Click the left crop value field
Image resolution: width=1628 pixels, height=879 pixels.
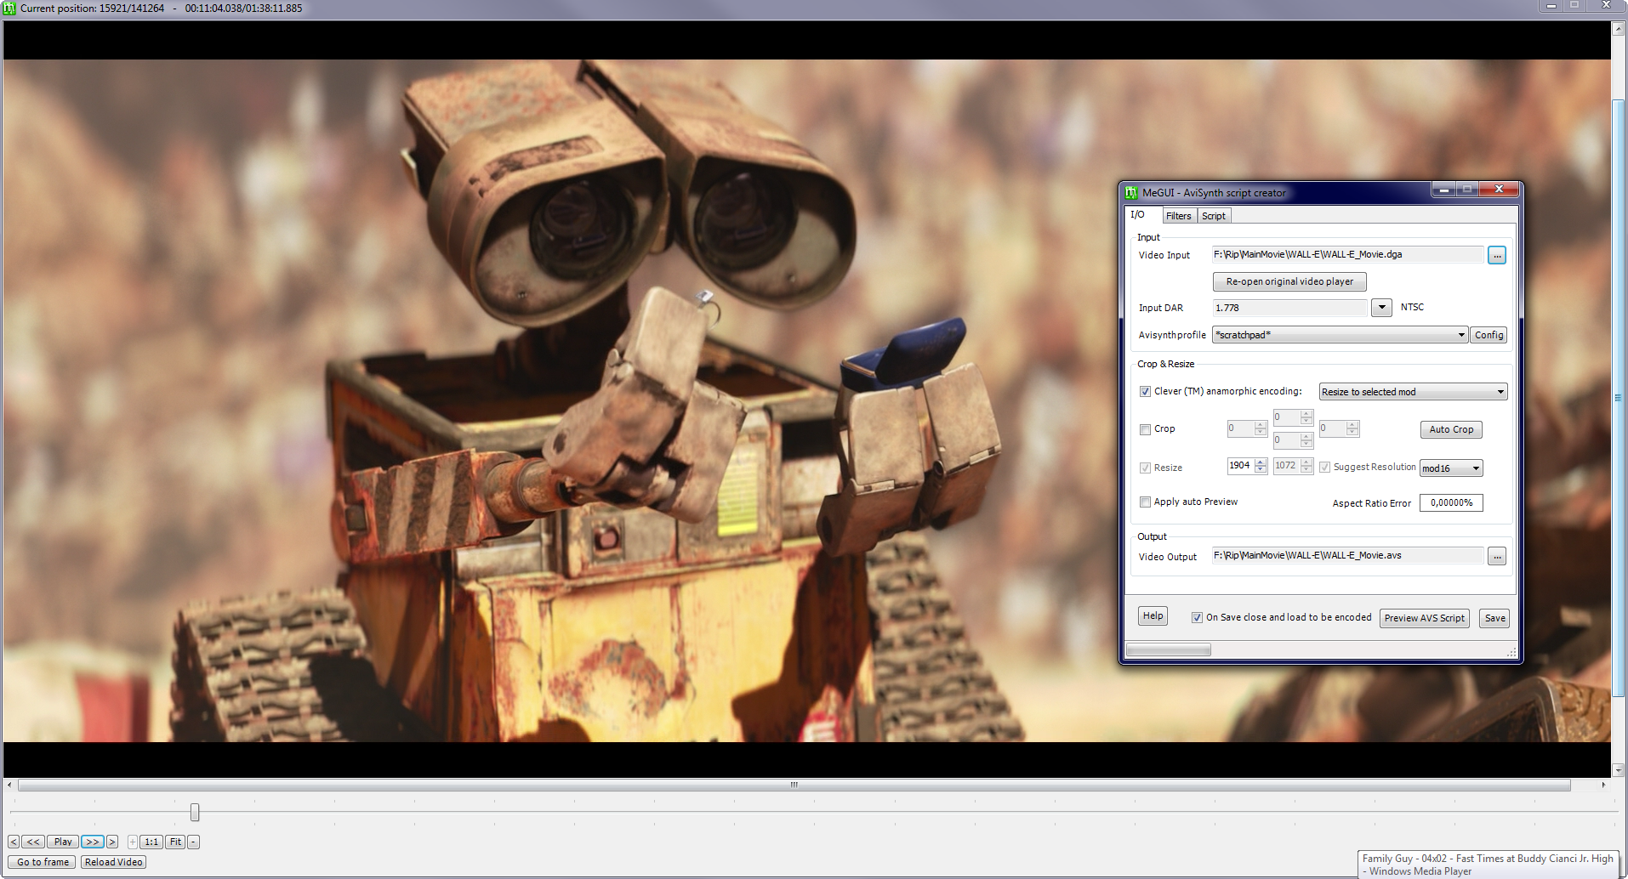(x=1241, y=428)
